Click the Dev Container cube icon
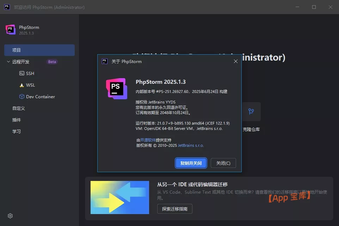The height and width of the screenshot is (226, 339). 22,96
